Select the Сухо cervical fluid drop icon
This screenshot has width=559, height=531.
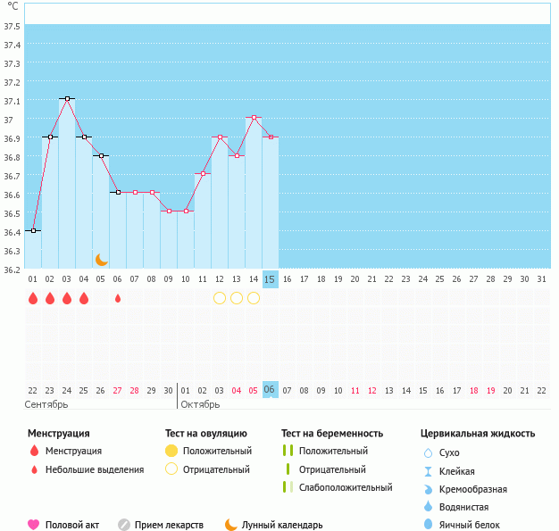tap(428, 453)
